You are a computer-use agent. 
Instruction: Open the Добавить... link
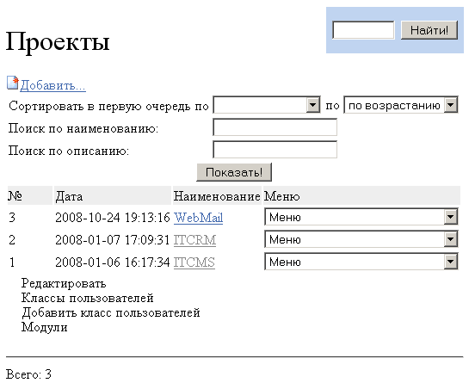(x=53, y=85)
